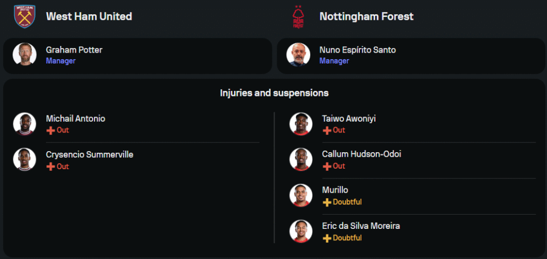Open Crysencio Summerville's player name link
The width and height of the screenshot is (547, 259).
tap(89, 154)
